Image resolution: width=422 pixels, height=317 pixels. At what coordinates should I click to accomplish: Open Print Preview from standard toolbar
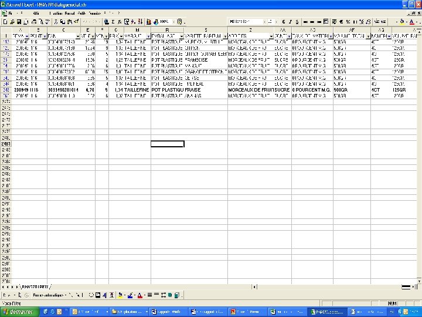click(x=41, y=22)
